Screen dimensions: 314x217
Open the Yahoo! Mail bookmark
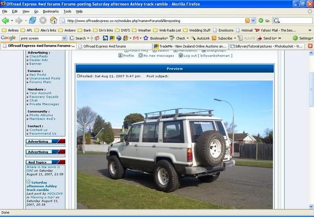coord(275,30)
